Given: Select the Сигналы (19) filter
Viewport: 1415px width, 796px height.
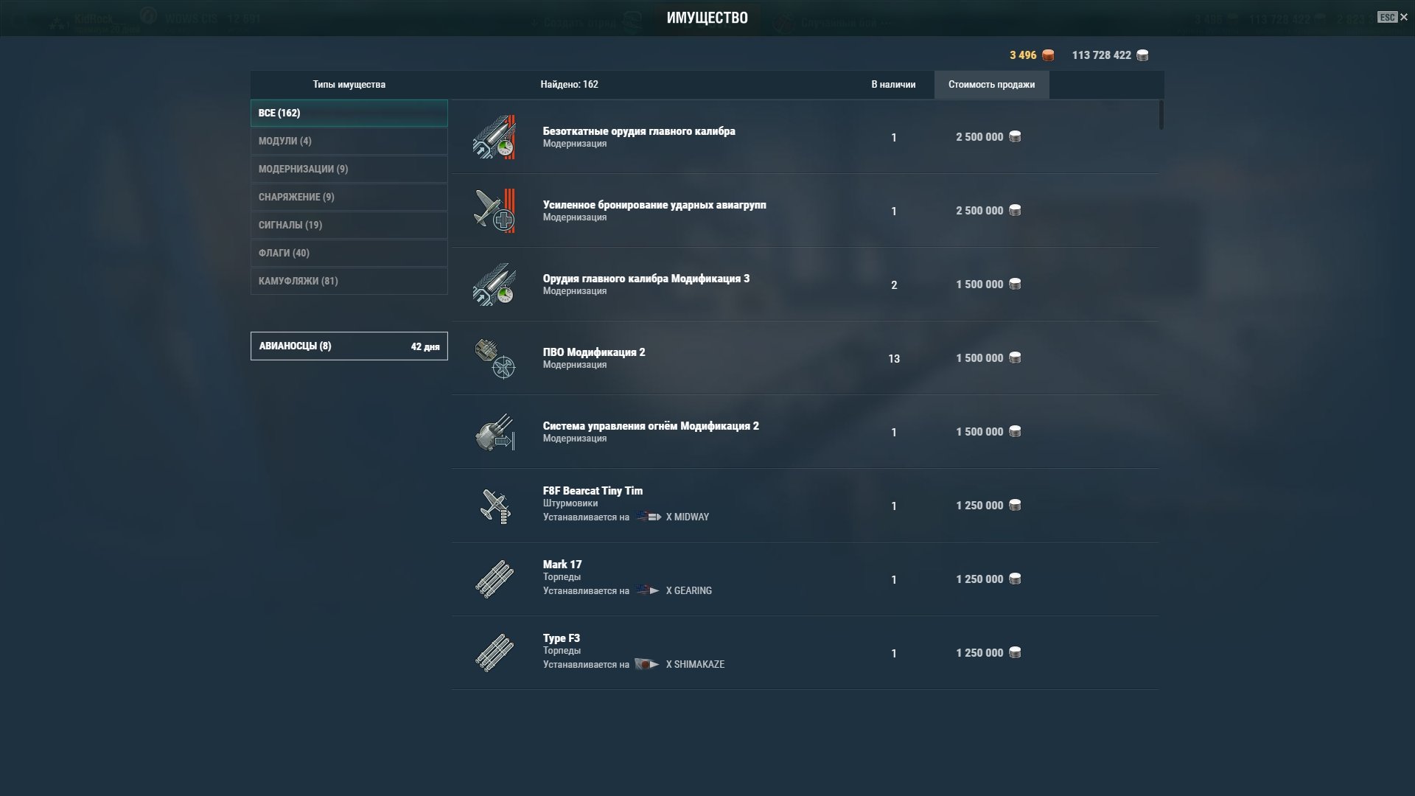Looking at the screenshot, I should [x=349, y=225].
